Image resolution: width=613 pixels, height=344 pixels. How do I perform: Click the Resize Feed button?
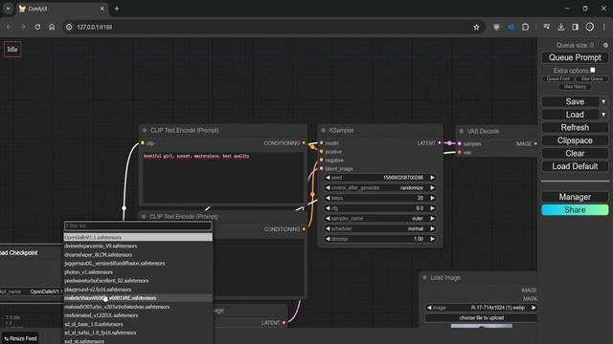click(20, 338)
